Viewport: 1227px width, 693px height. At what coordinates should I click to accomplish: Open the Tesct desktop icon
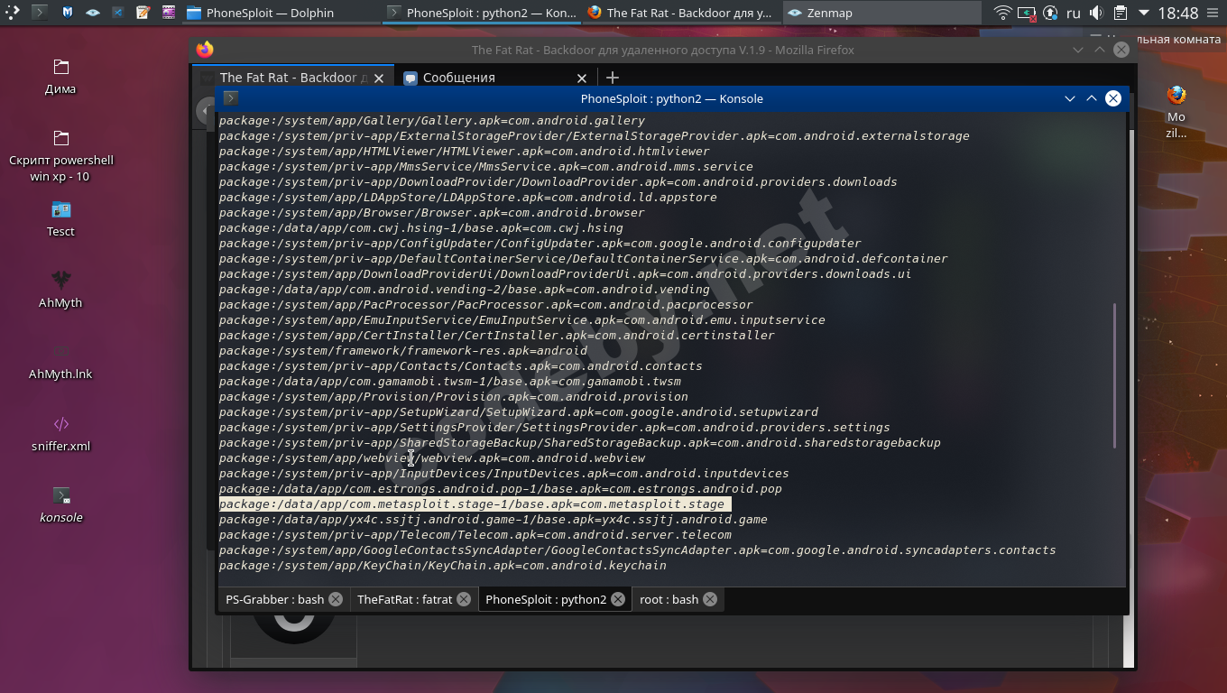click(x=60, y=219)
